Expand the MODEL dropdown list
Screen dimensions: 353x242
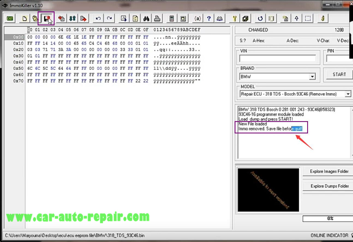pyautogui.click(x=348, y=94)
